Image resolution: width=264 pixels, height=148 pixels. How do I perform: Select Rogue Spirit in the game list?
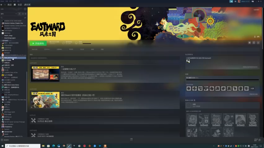click(x=10, y=112)
